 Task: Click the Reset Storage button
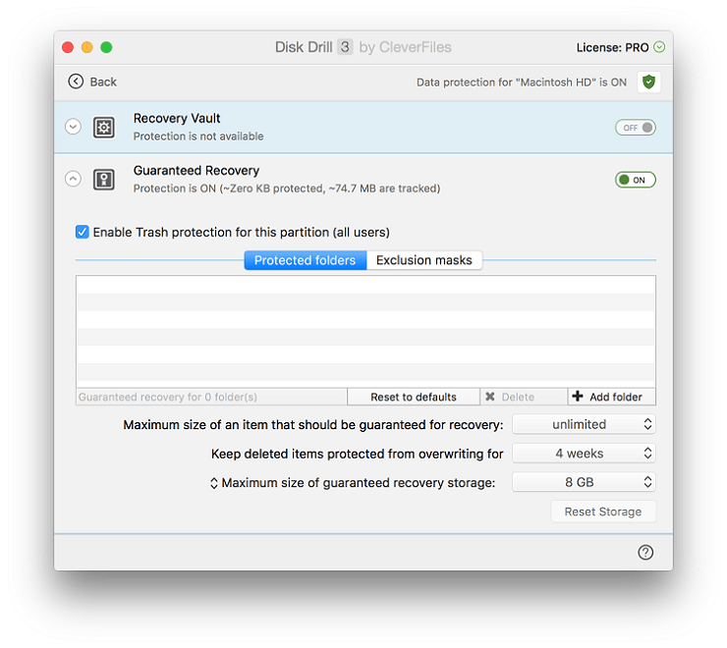[603, 512]
